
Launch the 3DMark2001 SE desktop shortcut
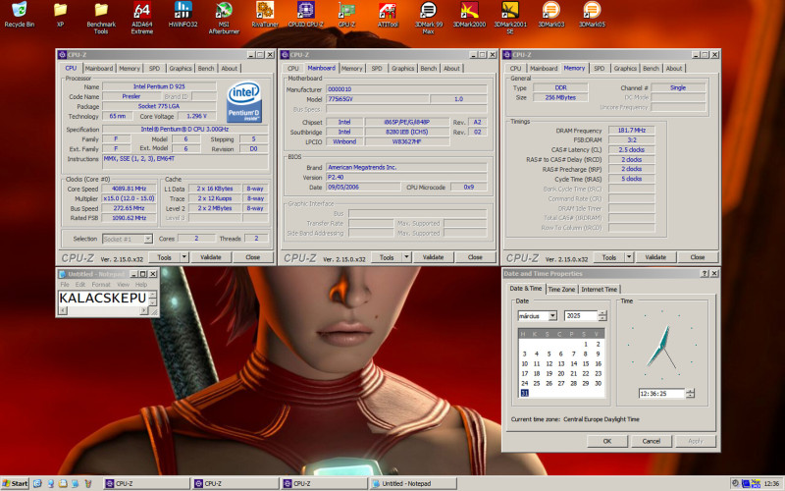pos(510,18)
